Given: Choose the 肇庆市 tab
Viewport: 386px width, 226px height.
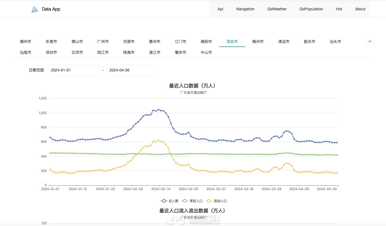Looking at the screenshot, I should pos(180,52).
